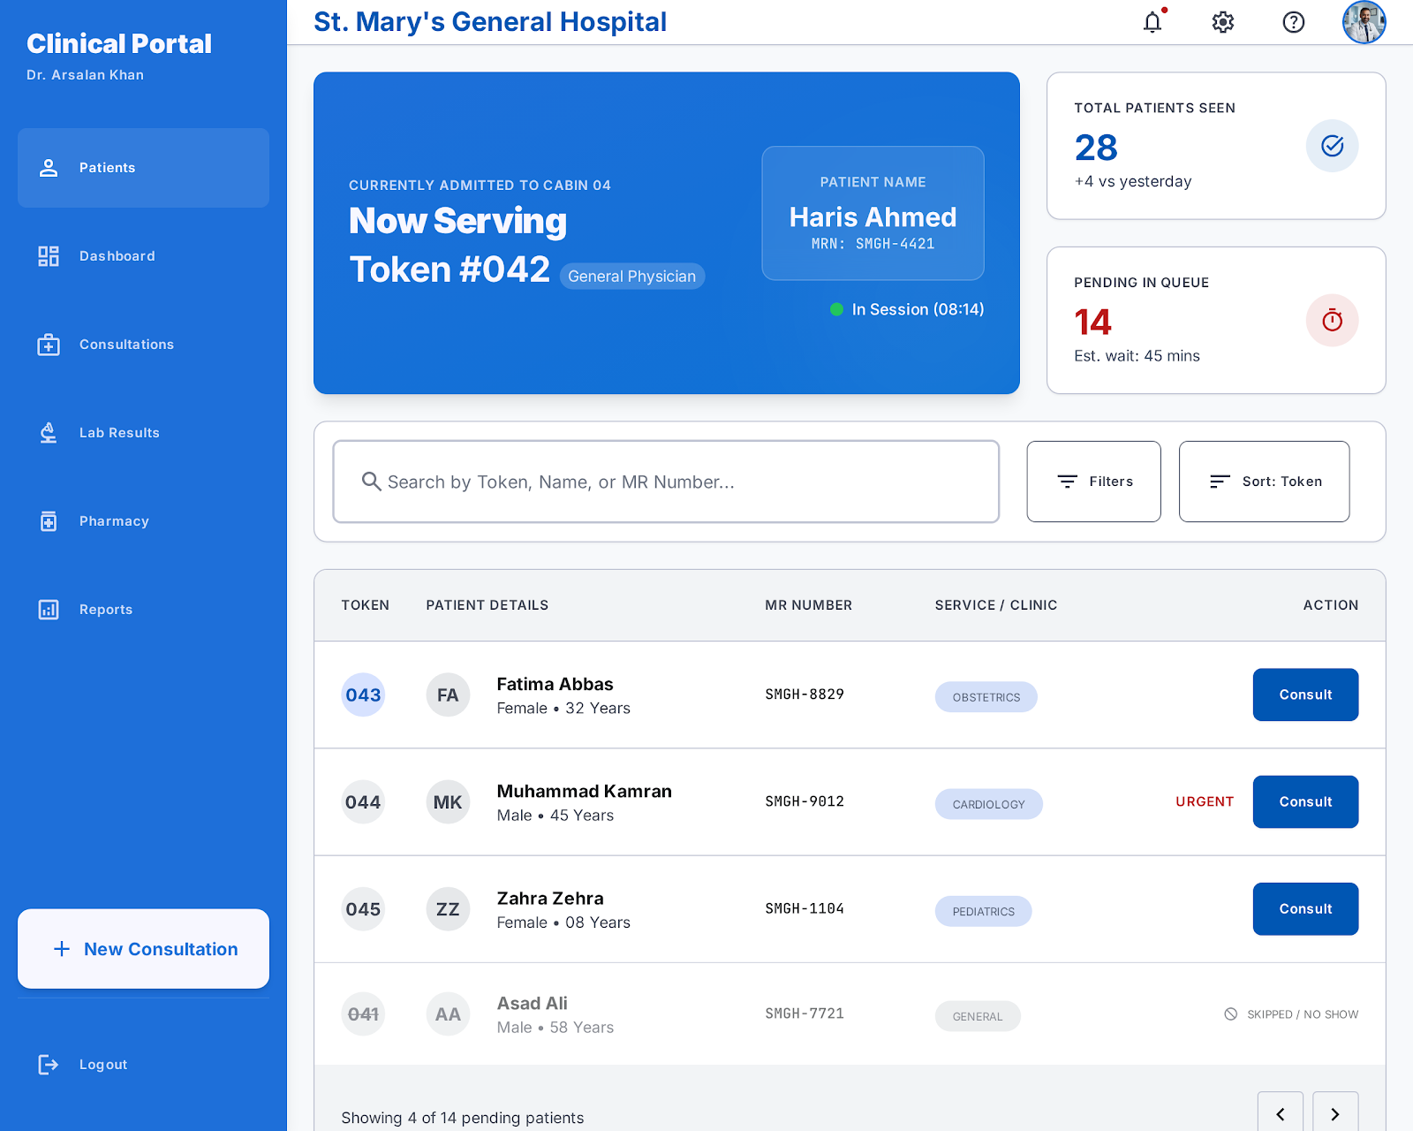Click MR number SMGH-1104
This screenshot has height=1131, width=1413.
(x=805, y=908)
